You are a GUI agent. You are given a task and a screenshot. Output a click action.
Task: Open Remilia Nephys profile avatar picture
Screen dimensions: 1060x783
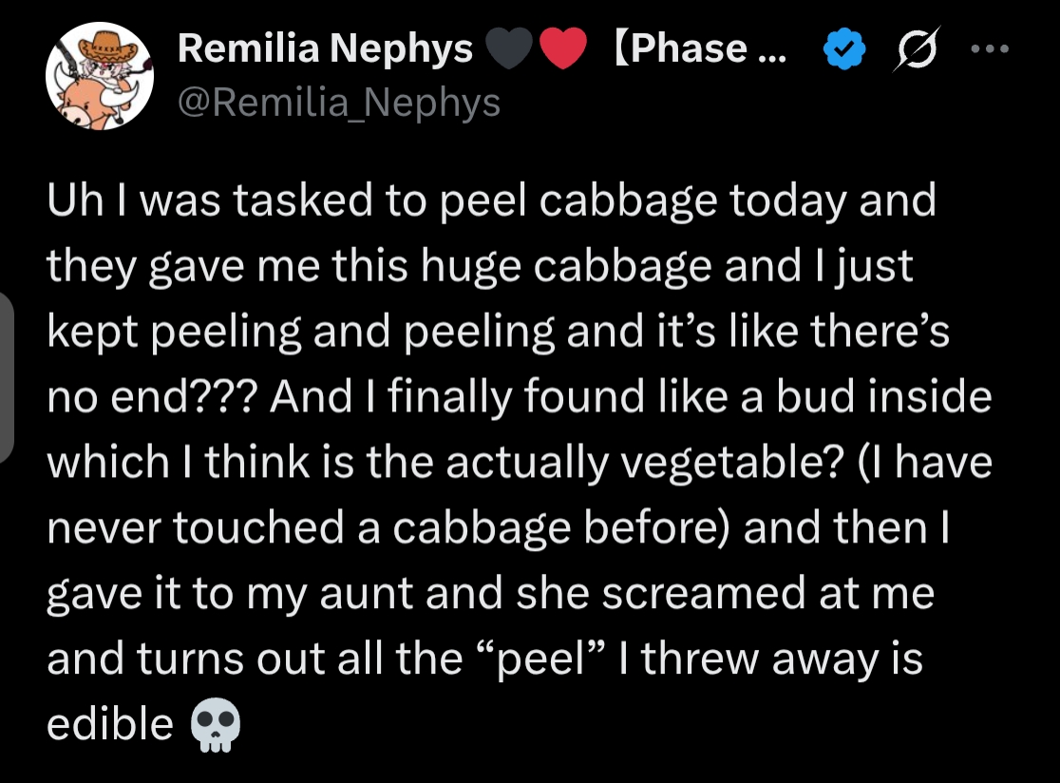click(100, 76)
